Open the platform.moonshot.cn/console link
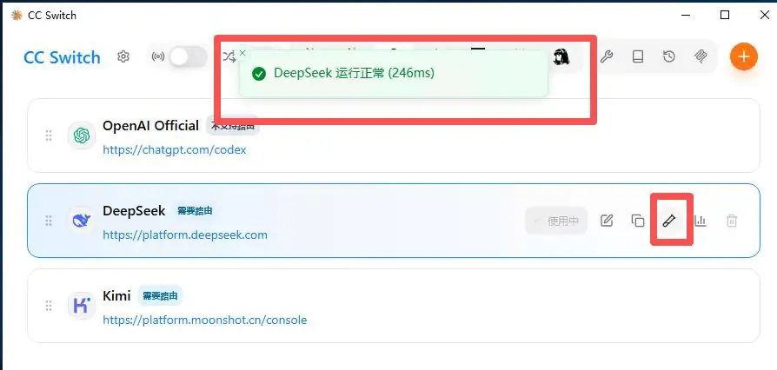This screenshot has height=370, width=777. (204, 320)
